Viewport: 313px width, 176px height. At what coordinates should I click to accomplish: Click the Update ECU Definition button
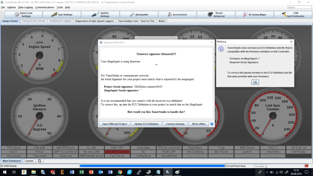(146, 124)
